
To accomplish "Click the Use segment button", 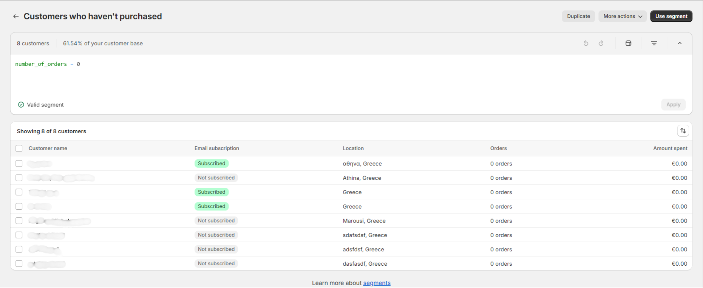I will click(x=671, y=16).
